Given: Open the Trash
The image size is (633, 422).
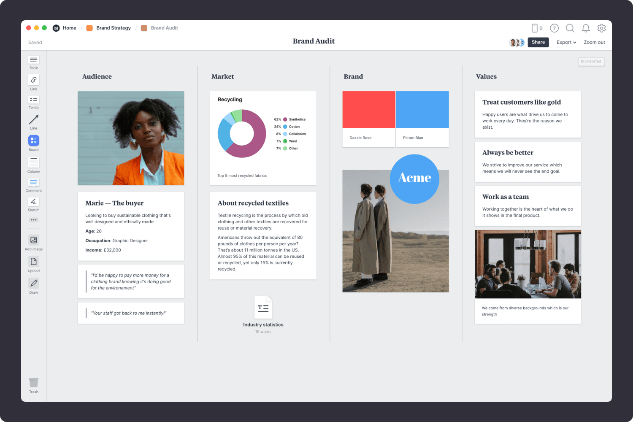Looking at the screenshot, I should pyautogui.click(x=33, y=383).
